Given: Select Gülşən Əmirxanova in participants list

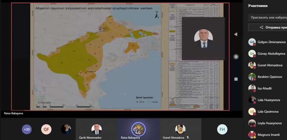Looking at the screenshot, I should 268,42.
